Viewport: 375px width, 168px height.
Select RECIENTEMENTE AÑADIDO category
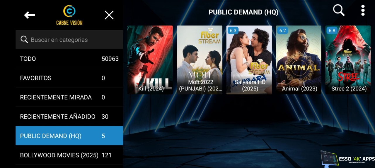pos(69,116)
